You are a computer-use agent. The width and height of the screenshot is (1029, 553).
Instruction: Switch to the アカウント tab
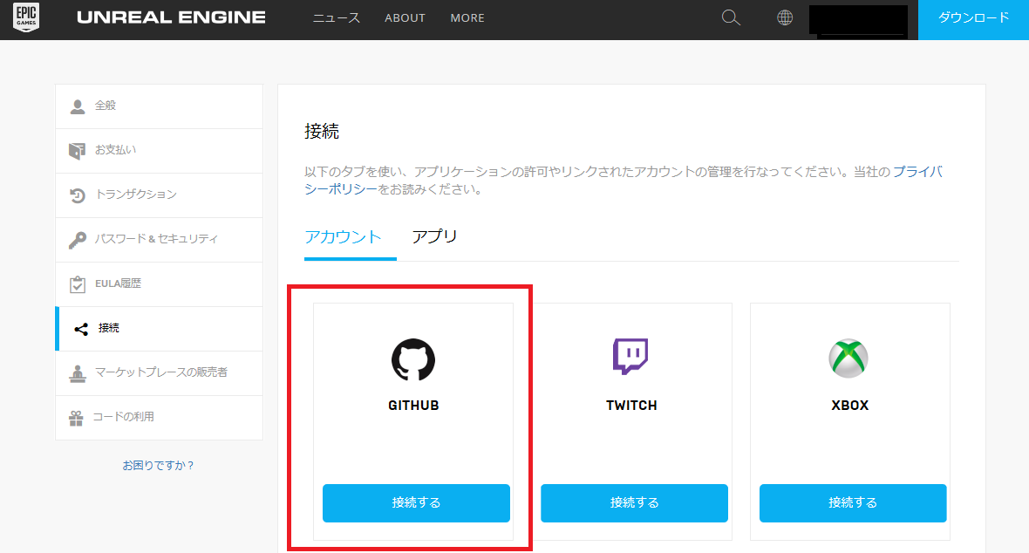(x=344, y=237)
